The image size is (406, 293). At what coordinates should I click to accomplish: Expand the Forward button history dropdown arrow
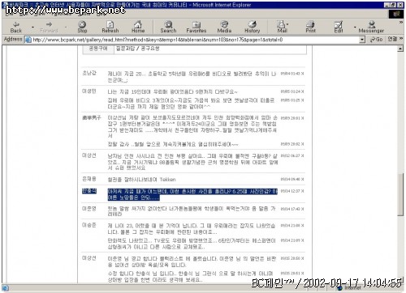click(66, 27)
